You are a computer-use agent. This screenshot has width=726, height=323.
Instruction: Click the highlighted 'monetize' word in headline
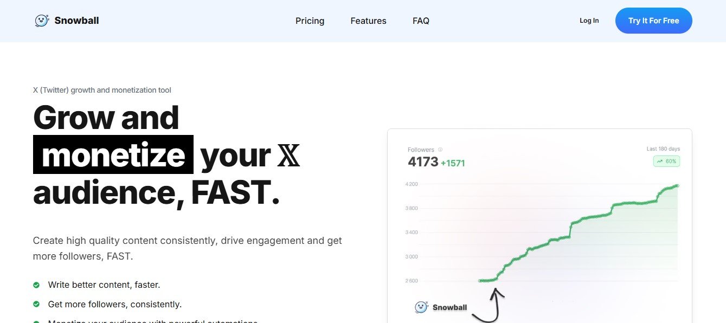(x=113, y=155)
